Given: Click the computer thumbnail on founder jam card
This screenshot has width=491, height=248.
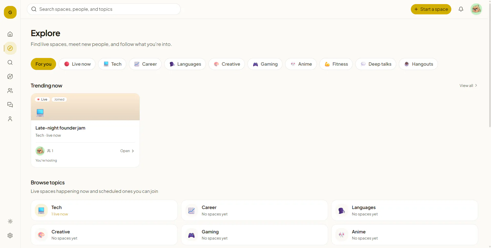Looking at the screenshot, I should pos(40,113).
